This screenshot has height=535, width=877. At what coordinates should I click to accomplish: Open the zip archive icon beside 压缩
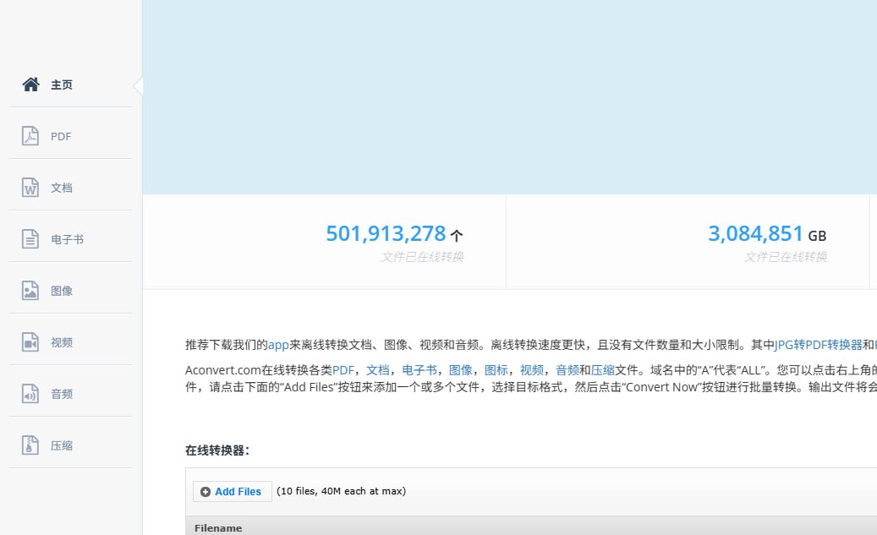pyautogui.click(x=31, y=445)
